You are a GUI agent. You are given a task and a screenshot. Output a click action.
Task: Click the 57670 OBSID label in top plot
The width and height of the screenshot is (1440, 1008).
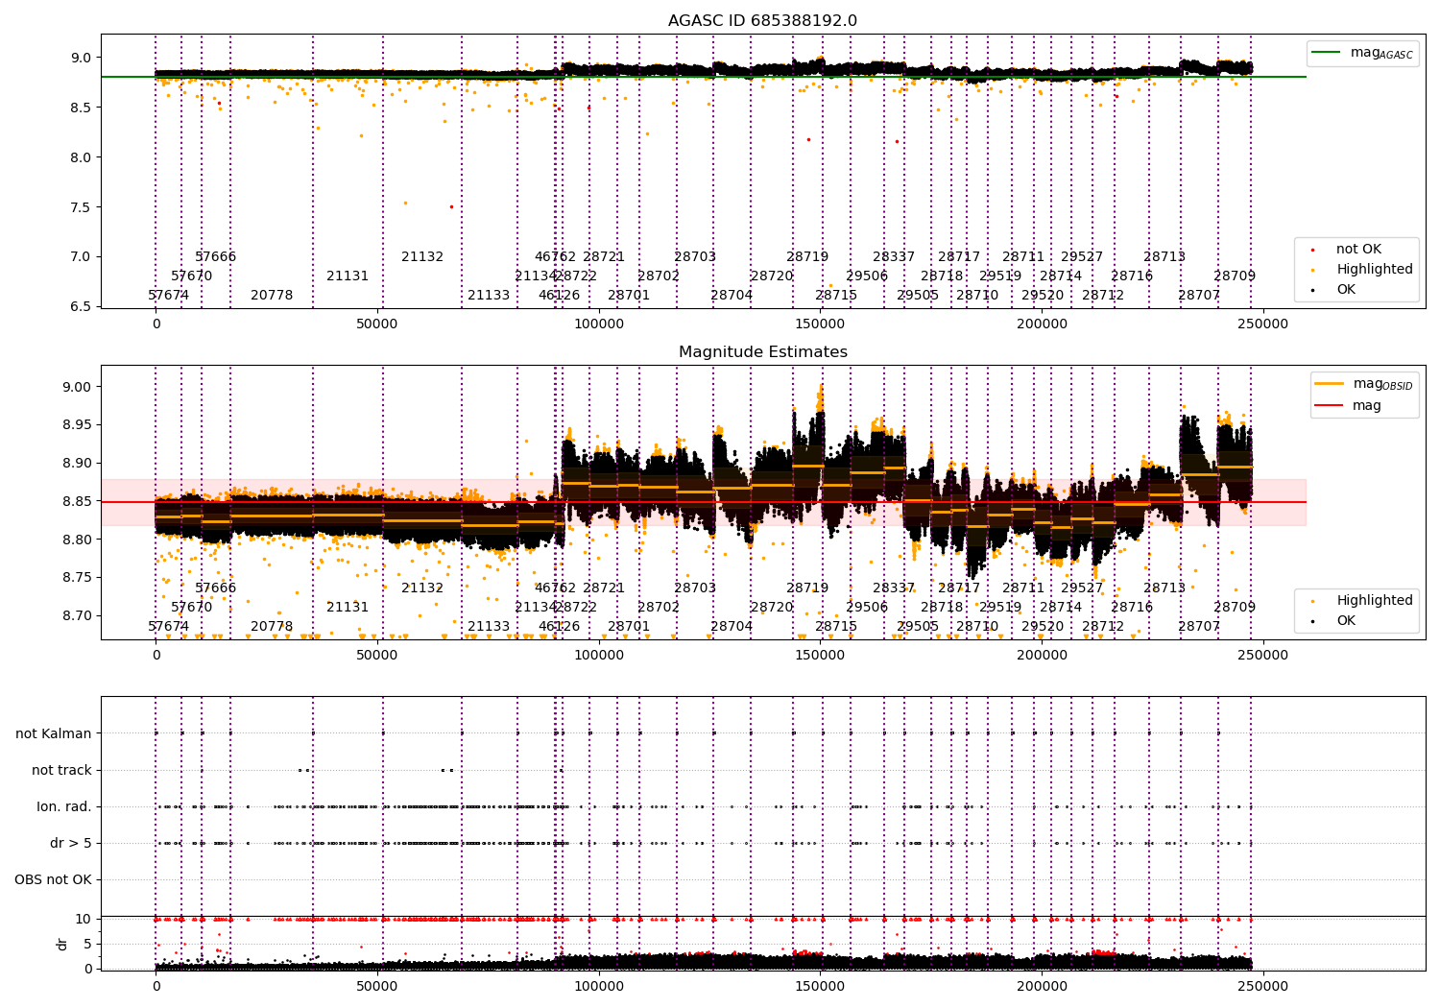click(192, 276)
